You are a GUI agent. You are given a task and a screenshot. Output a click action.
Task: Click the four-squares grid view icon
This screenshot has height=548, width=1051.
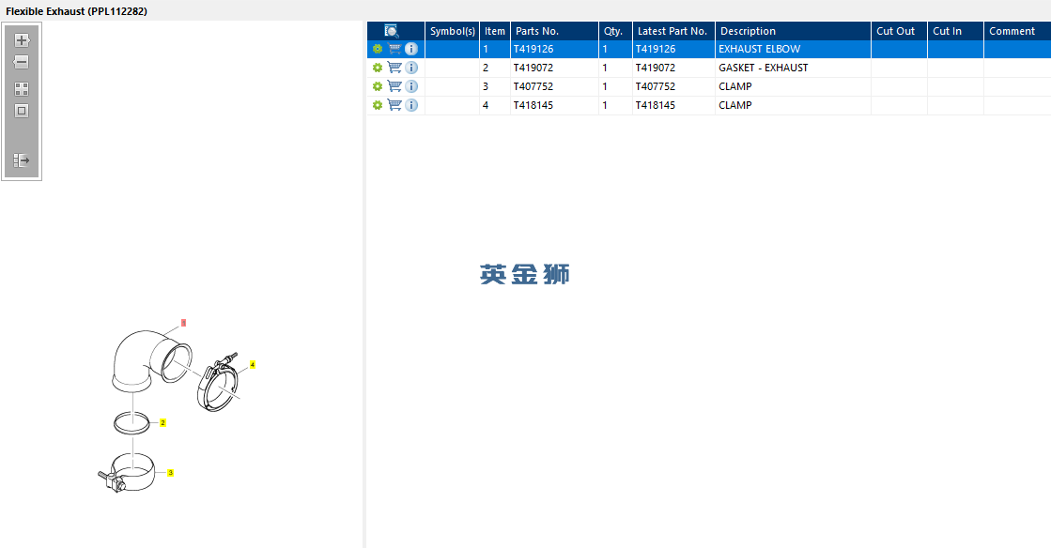pos(22,89)
